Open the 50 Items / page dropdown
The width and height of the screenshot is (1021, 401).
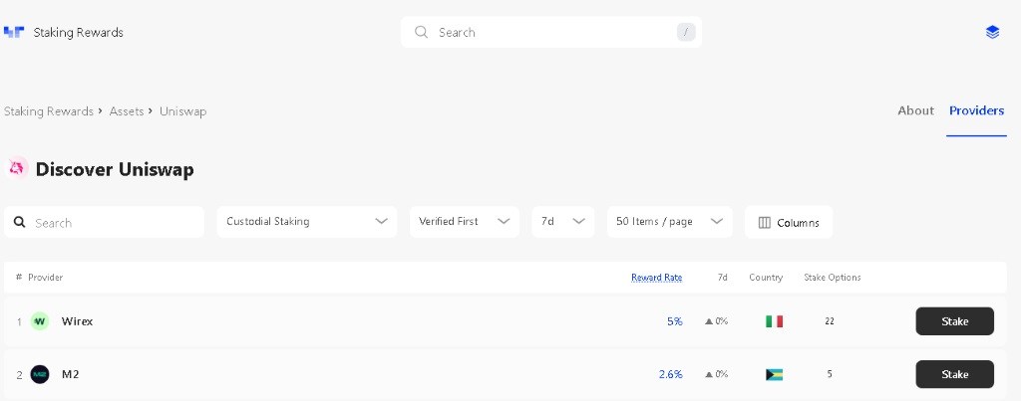pos(669,222)
